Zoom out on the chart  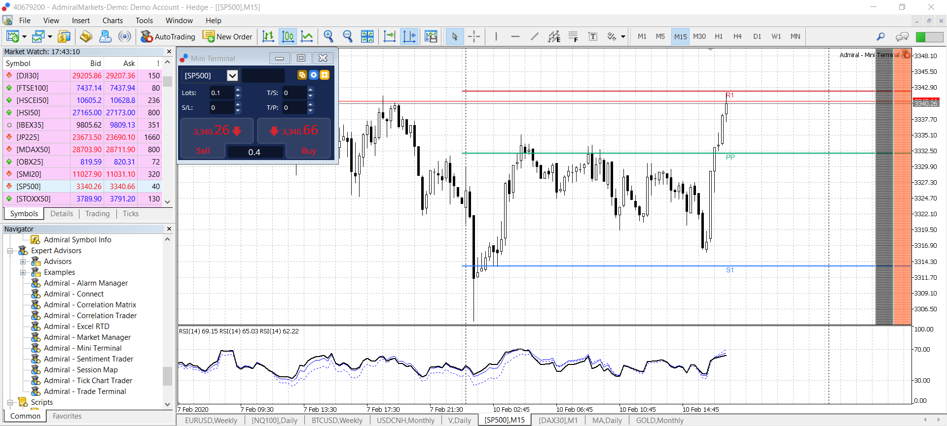pyautogui.click(x=348, y=36)
